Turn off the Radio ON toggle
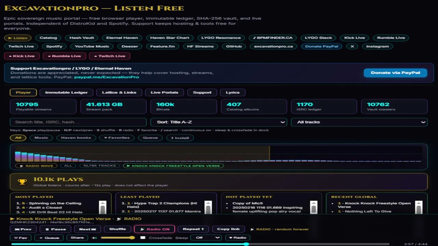 [154, 229]
